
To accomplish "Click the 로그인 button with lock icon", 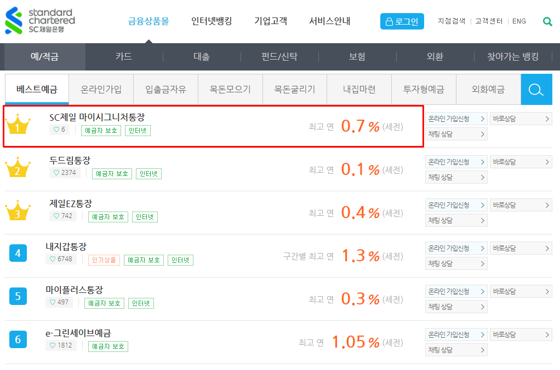I will [402, 21].
